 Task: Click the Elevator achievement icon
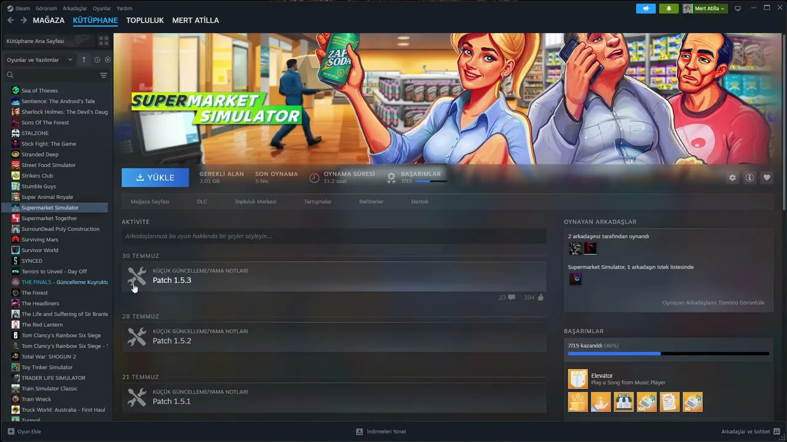pos(578,379)
